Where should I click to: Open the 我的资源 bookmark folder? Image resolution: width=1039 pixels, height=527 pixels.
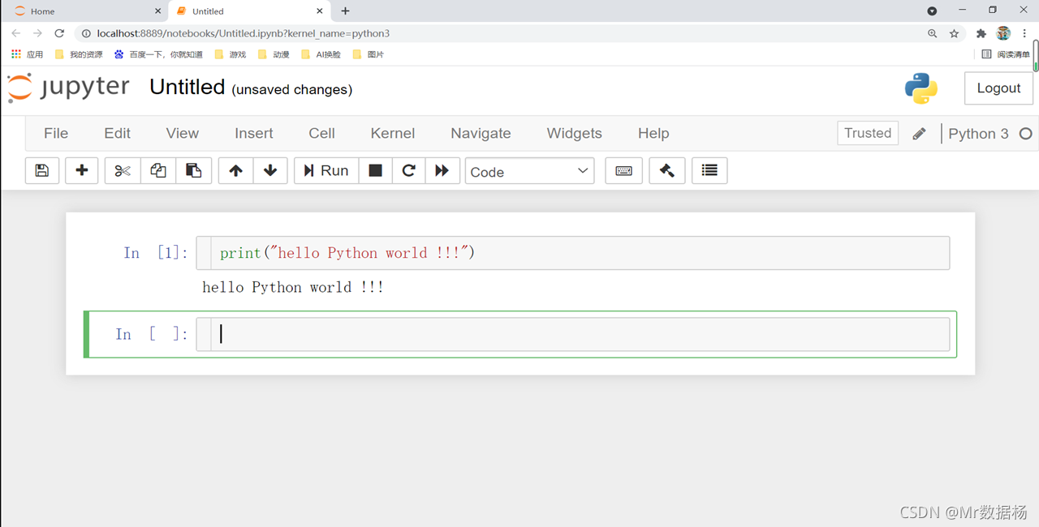click(79, 54)
